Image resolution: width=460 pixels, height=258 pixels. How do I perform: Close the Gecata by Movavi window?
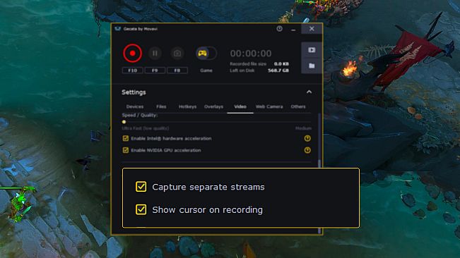click(x=312, y=29)
